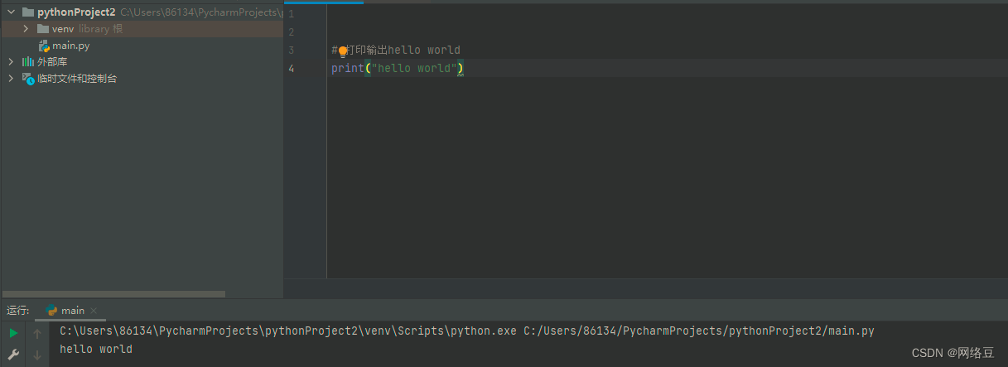1008x367 pixels.
Task: Click the up arrow in the run panel
Action: point(37,334)
